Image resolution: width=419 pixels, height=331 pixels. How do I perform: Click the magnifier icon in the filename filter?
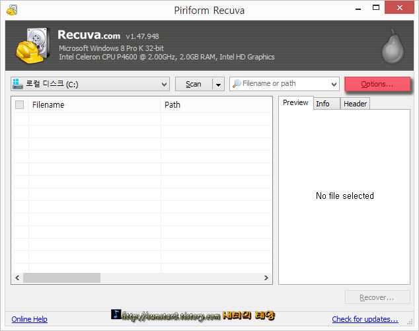[237, 84]
